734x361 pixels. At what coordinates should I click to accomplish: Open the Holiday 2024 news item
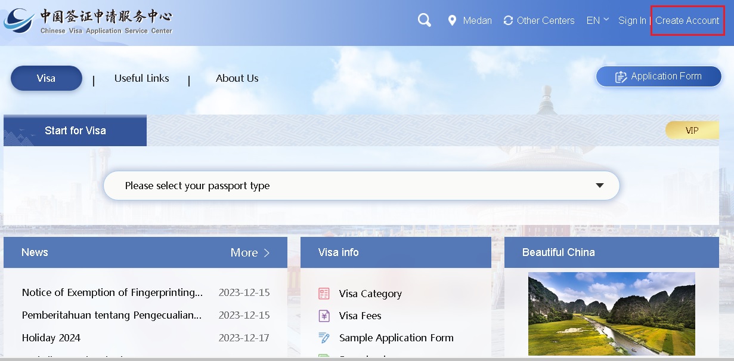[51, 338]
